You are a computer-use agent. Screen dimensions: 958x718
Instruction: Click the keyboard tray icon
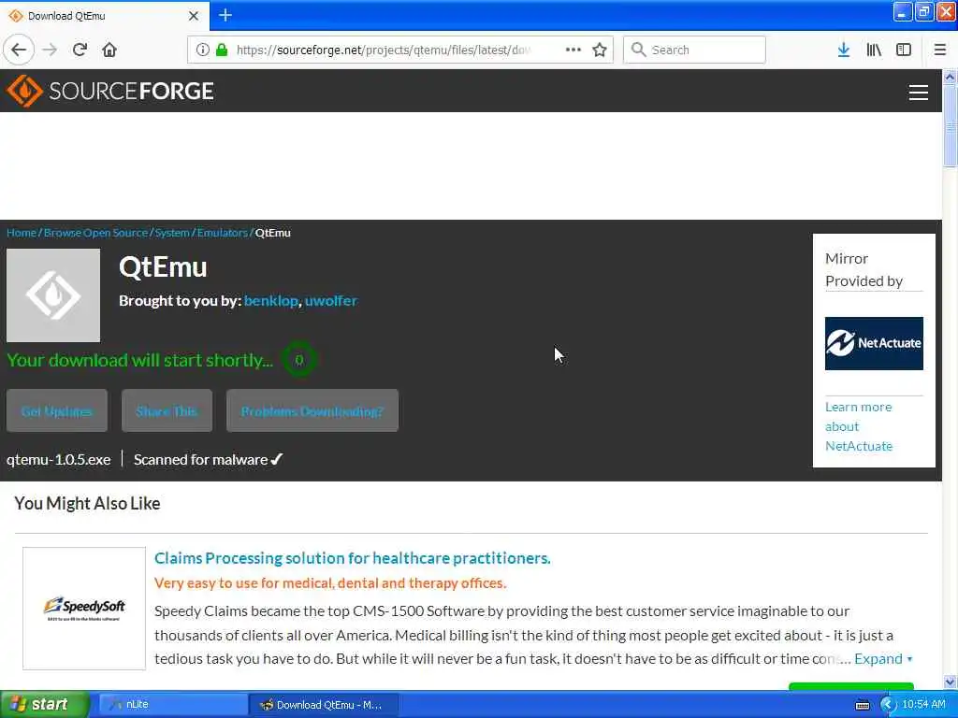pyautogui.click(x=862, y=705)
